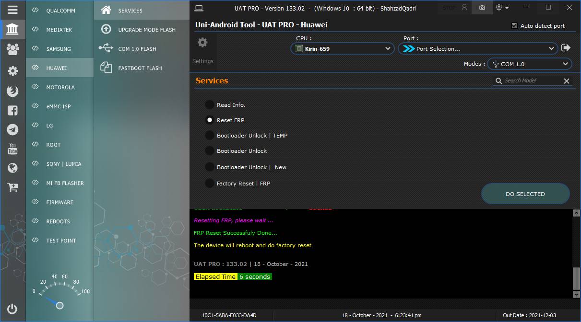The width and height of the screenshot is (581, 322).
Task: Click into the Search Model field
Action: click(532, 81)
